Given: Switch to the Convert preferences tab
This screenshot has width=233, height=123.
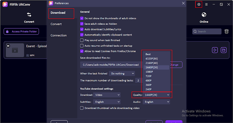Looking at the screenshot, I should (x=56, y=24).
